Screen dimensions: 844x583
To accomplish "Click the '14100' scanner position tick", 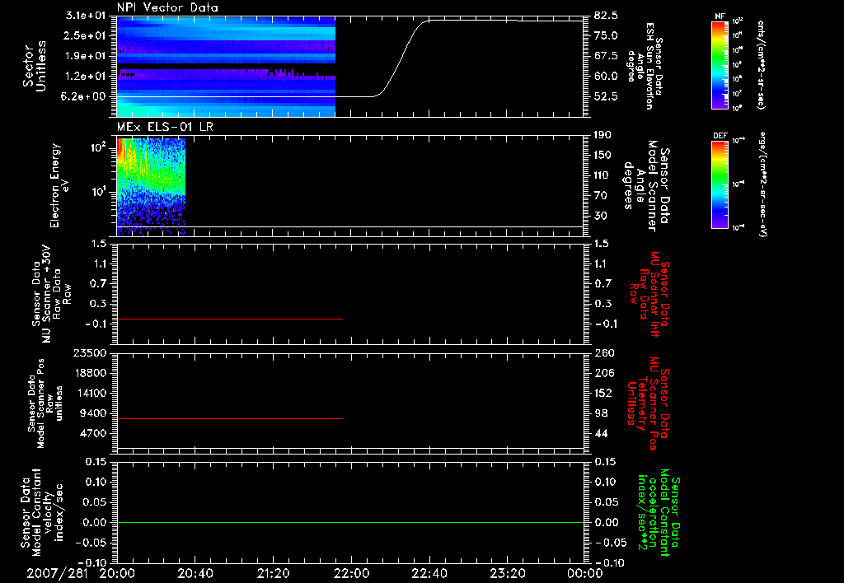I will point(91,393).
